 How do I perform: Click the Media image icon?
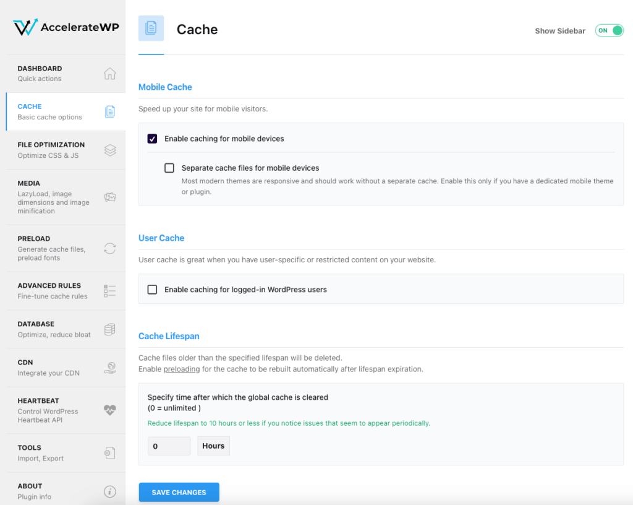110,196
